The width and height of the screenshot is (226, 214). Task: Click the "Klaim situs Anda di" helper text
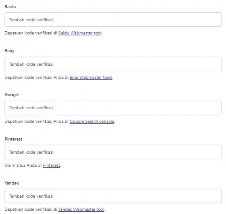[23, 165]
